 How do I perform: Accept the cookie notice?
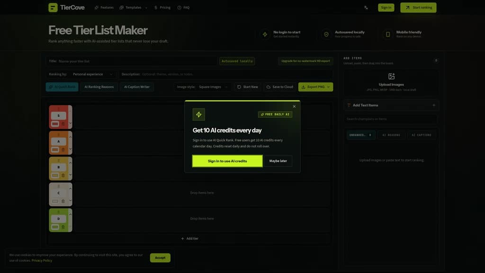(160, 258)
